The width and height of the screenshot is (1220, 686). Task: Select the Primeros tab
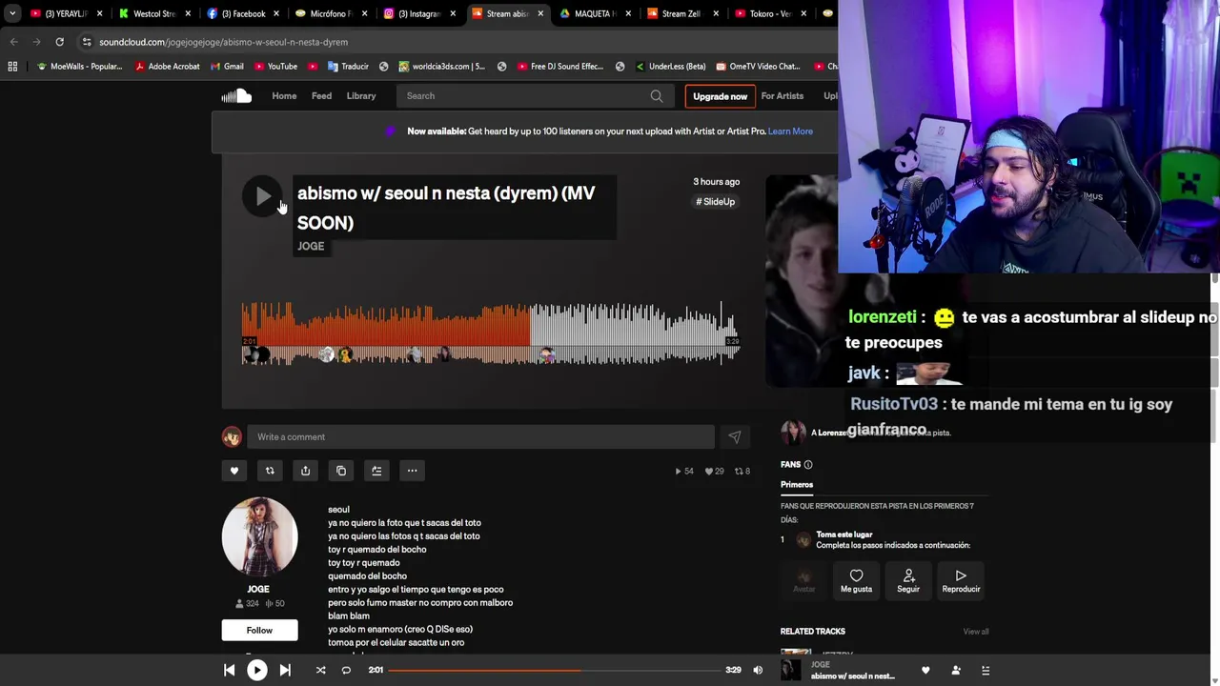click(797, 484)
